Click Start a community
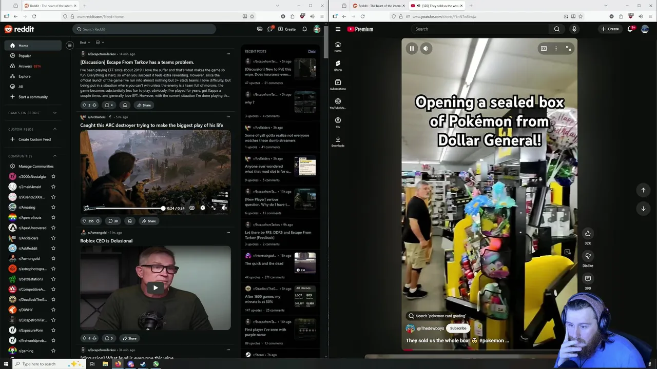Screen dimensions: 657x369 33,97
